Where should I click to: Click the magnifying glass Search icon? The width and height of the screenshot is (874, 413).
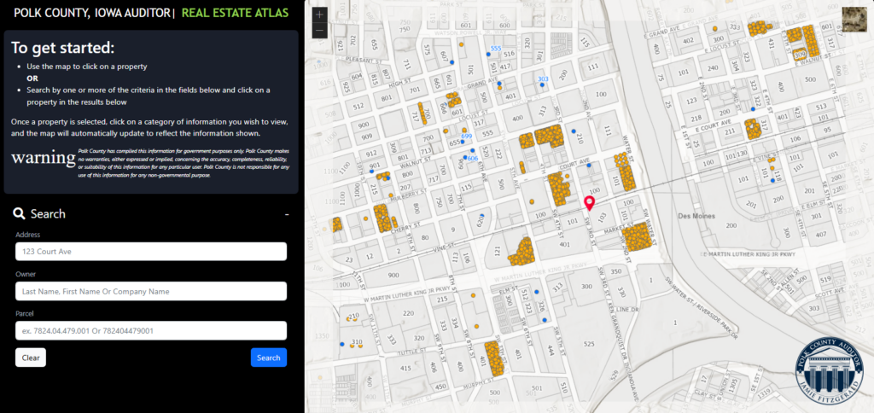[19, 214]
